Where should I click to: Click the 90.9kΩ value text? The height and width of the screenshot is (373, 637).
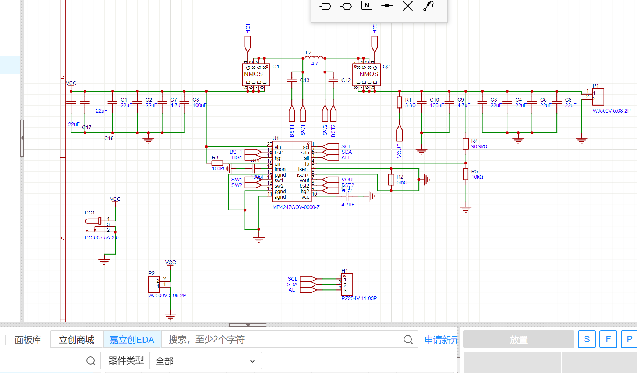coord(479,146)
